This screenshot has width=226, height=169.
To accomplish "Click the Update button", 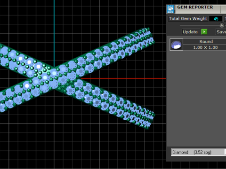I will coord(190,32).
